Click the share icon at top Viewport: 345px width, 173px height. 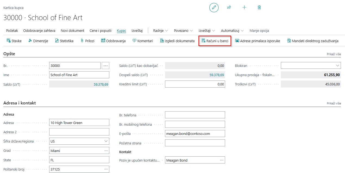tap(229, 8)
